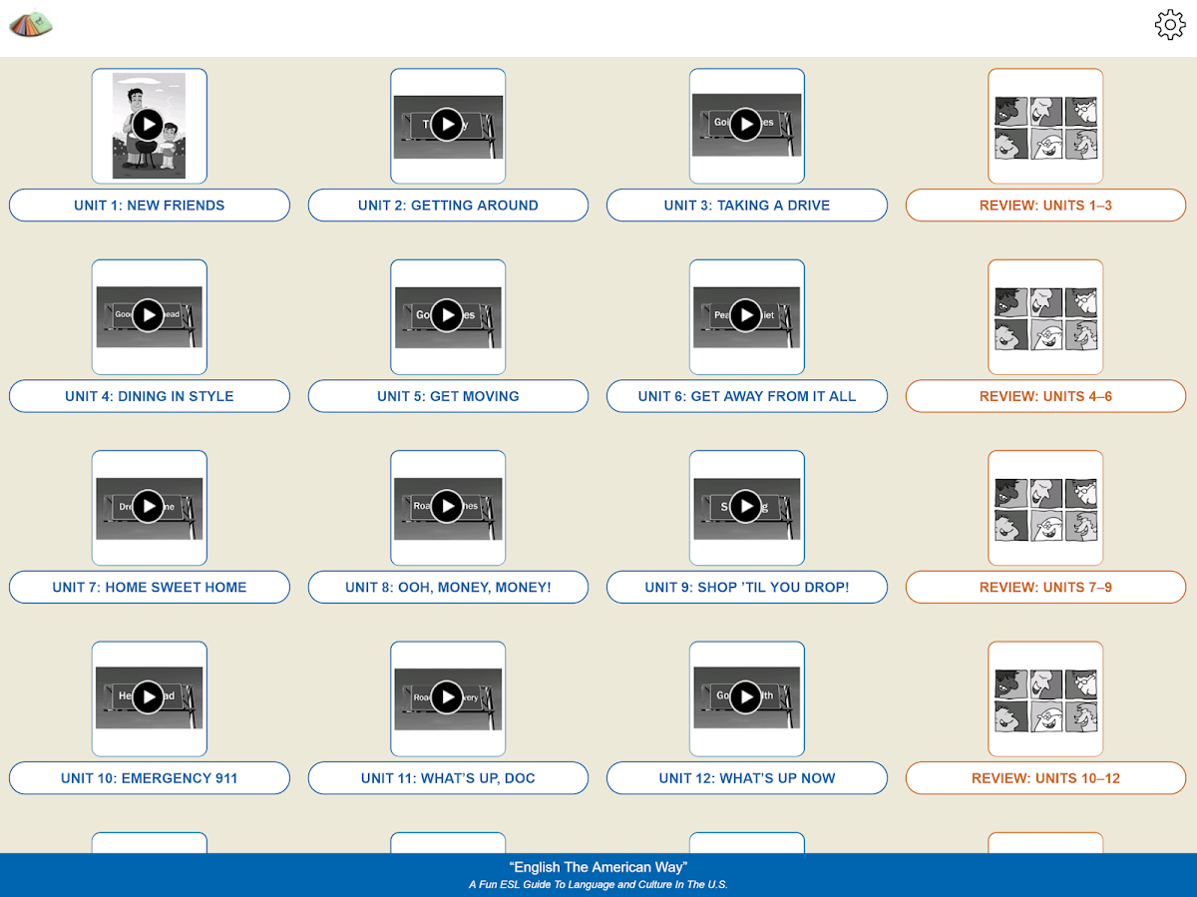Select the Unit 1: New Friends button
This screenshot has height=897, width=1197.
[x=150, y=206]
